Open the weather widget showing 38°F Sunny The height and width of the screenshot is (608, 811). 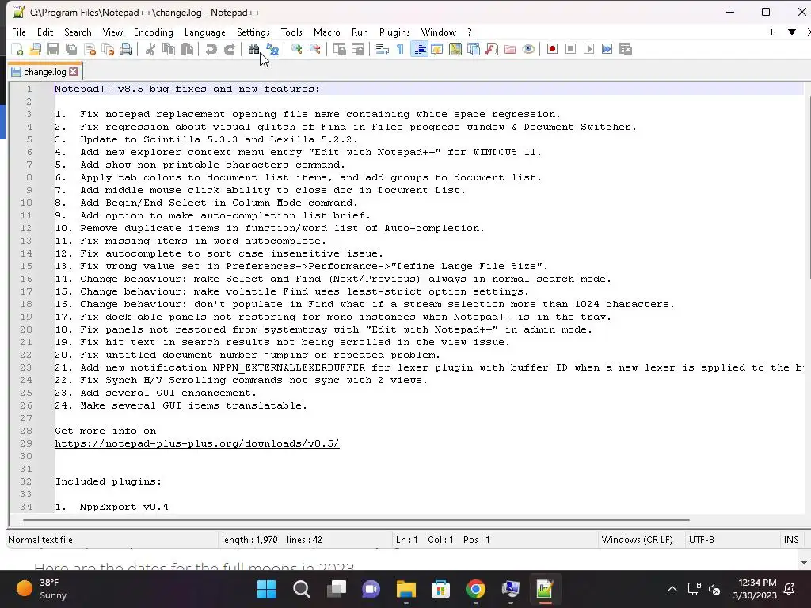41,589
